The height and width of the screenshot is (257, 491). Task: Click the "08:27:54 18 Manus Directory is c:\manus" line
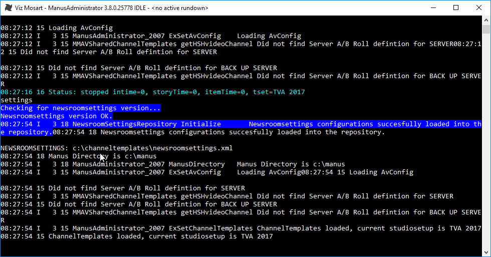point(78,156)
